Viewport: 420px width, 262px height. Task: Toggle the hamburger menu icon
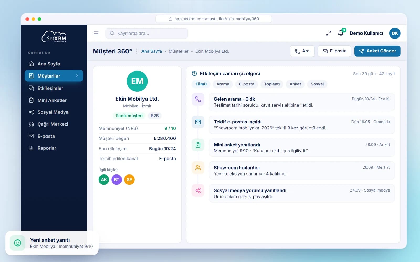pos(96,33)
